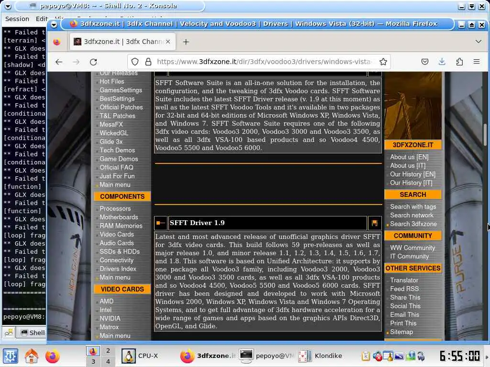Open SFFT Driver 1.9 heading link
This screenshot has width=490, height=367.
(197, 223)
